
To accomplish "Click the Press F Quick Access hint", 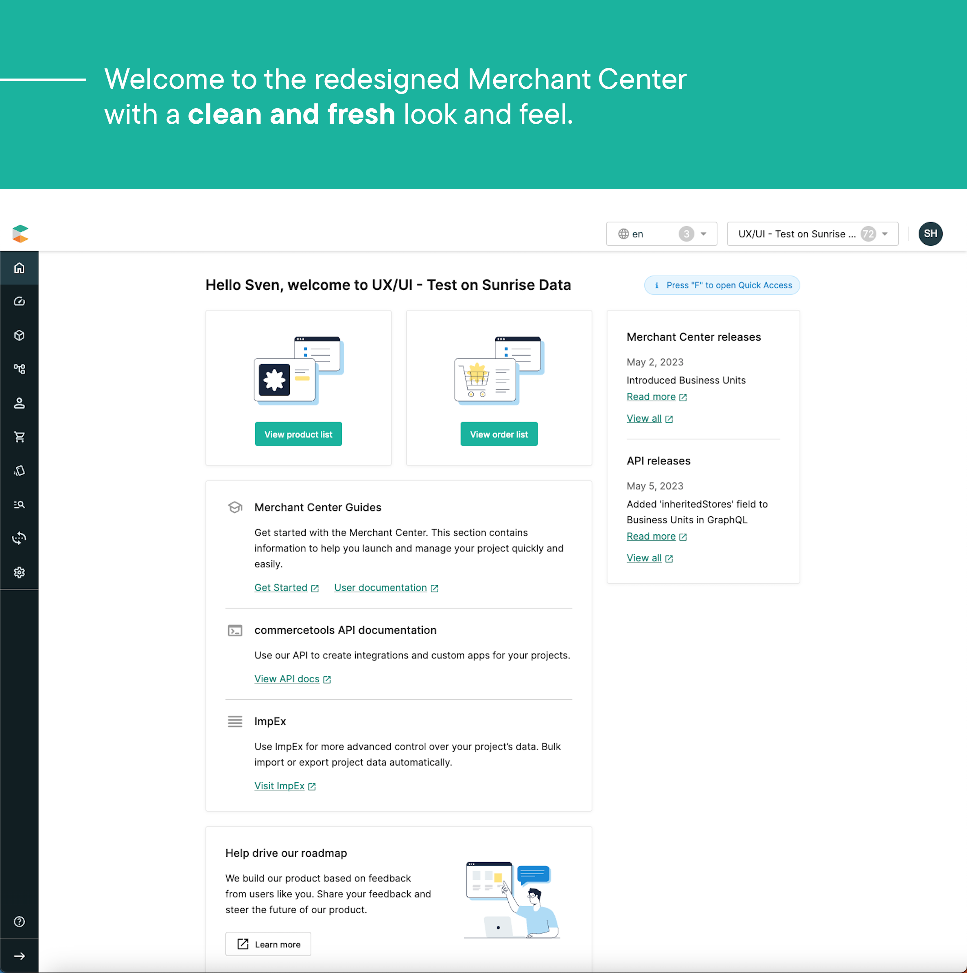I will 722,285.
